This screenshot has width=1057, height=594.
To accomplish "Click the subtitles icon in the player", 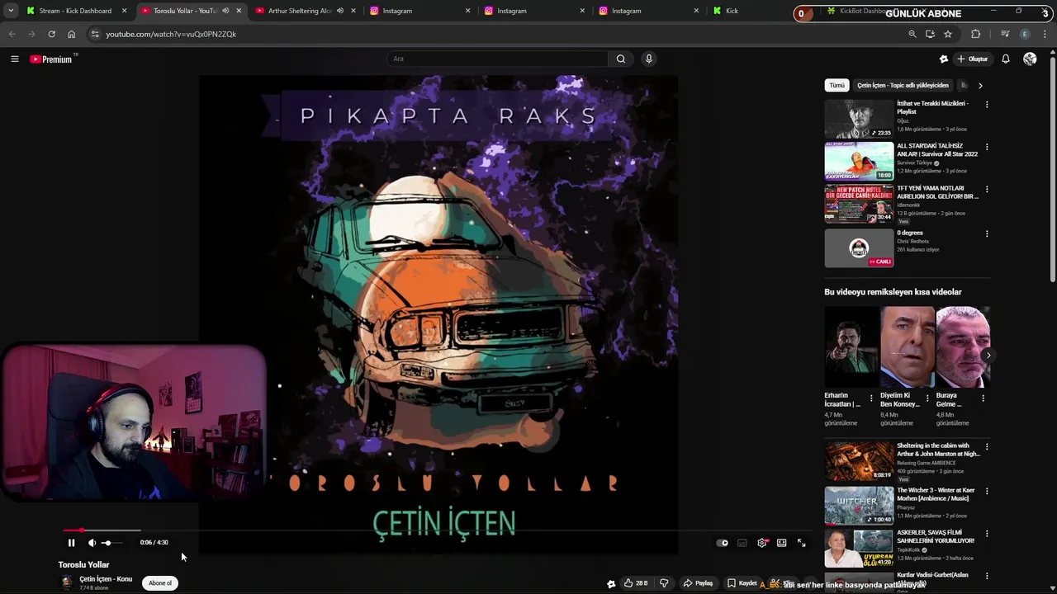I will [742, 543].
